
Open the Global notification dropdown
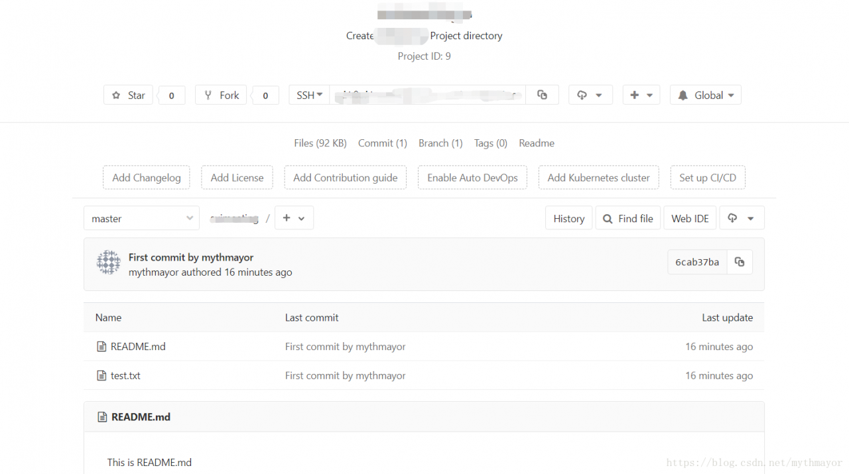706,95
